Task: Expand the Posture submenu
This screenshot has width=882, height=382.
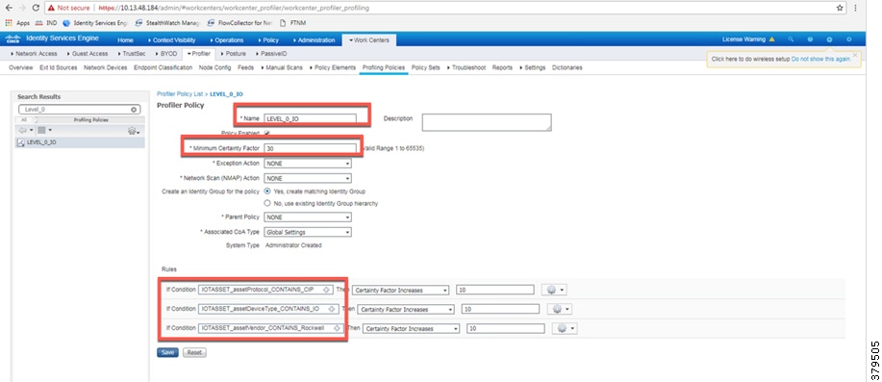Action: coord(234,54)
